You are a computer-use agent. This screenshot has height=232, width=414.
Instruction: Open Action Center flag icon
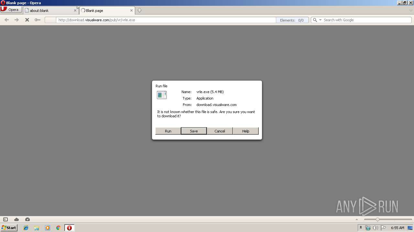point(383,228)
